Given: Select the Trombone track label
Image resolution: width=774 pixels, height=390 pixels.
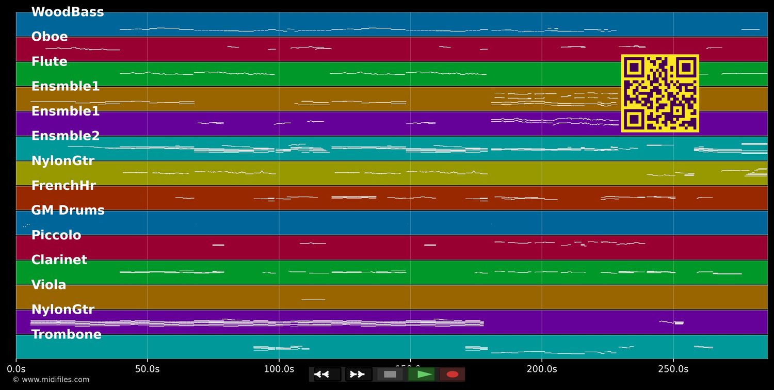Looking at the screenshot, I should pos(67,334).
